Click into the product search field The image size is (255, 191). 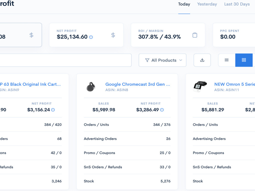66,60
